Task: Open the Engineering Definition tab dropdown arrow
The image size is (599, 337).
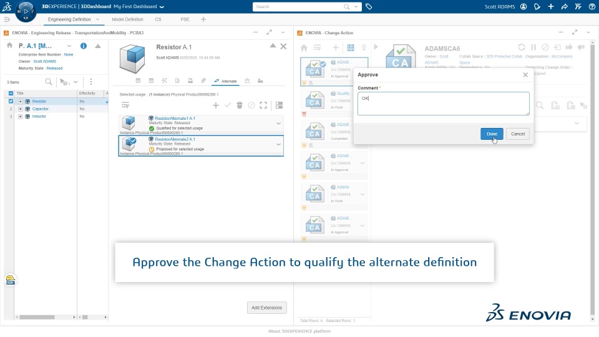Action: tap(97, 19)
